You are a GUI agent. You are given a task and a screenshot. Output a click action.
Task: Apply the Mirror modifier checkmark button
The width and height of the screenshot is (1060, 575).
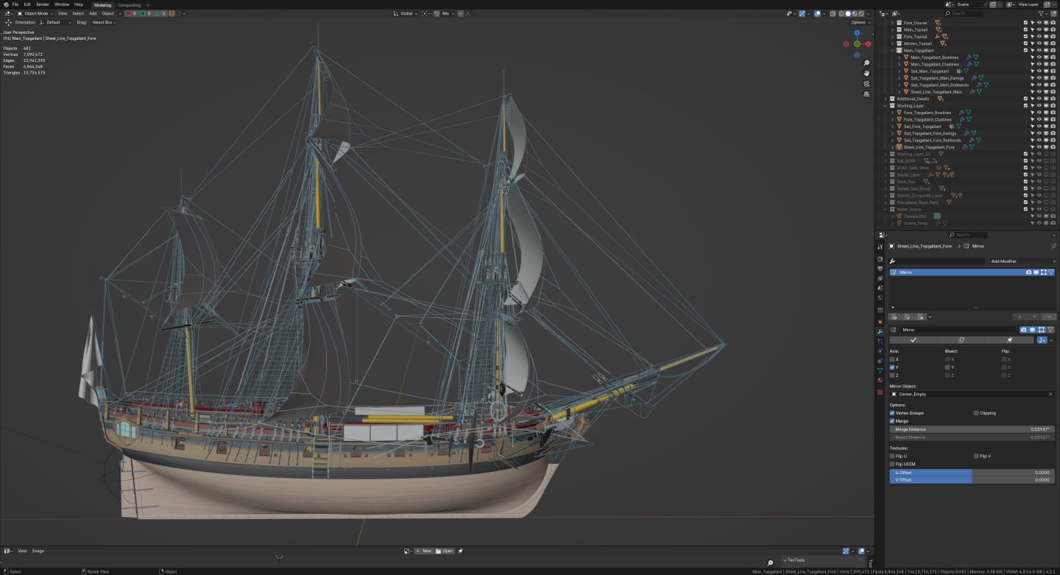914,339
